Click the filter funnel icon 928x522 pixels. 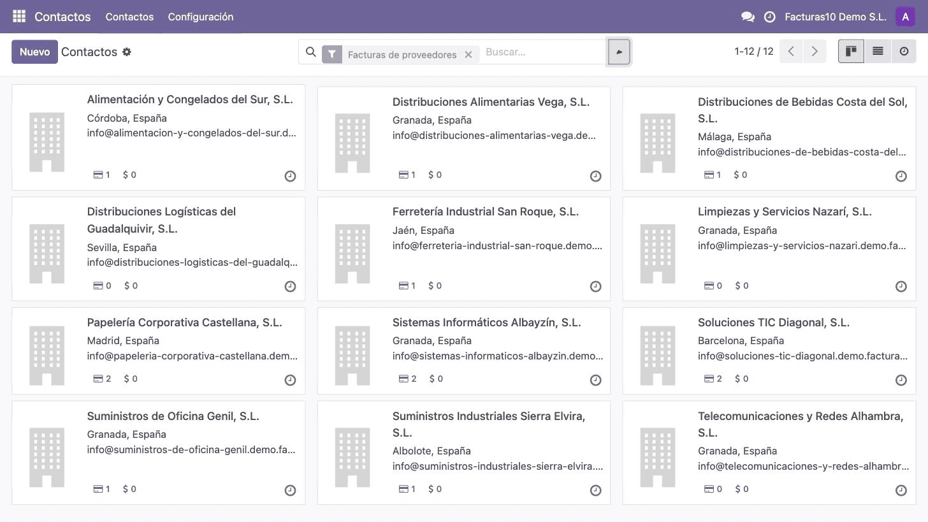[332, 55]
